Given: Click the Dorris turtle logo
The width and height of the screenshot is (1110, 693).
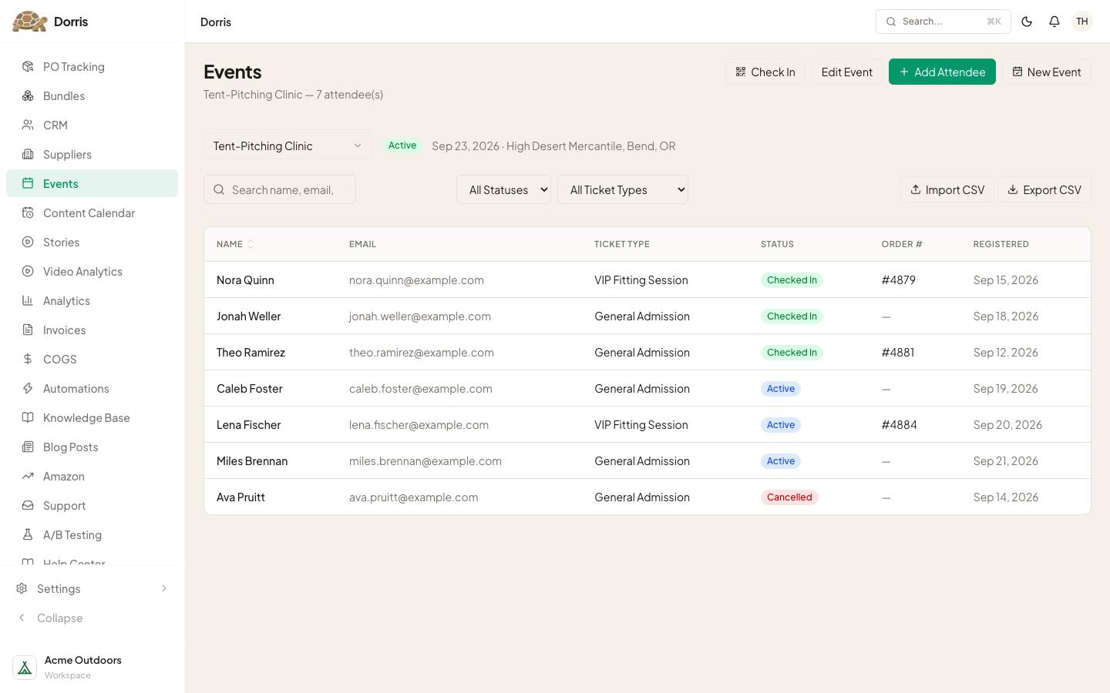Looking at the screenshot, I should point(30,22).
